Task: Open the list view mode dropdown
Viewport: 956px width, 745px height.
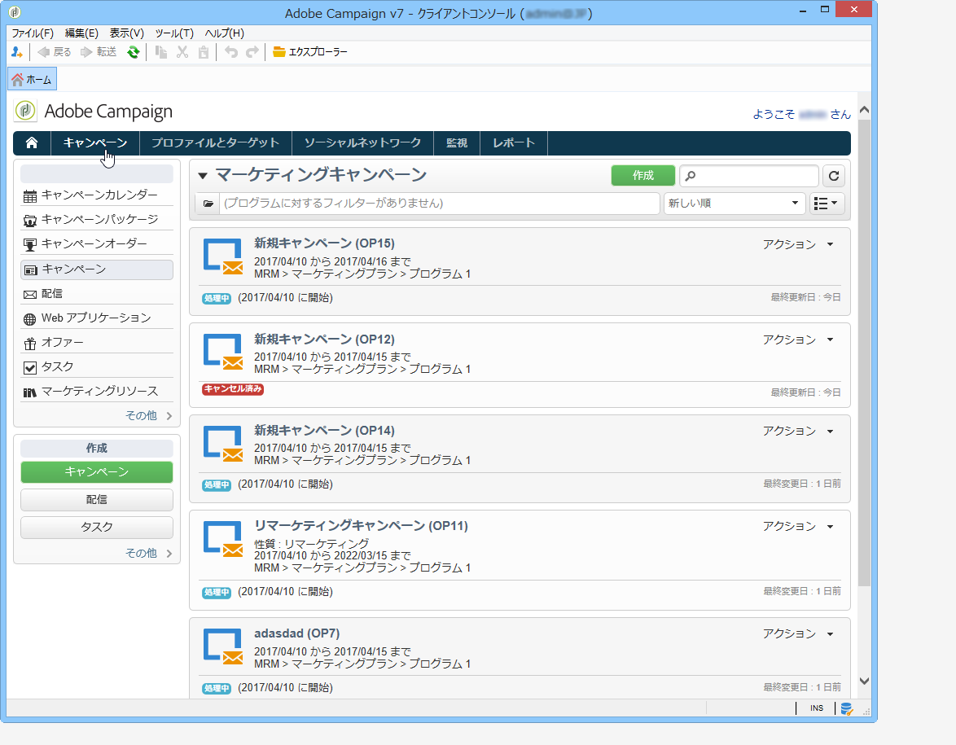Action: tap(827, 204)
